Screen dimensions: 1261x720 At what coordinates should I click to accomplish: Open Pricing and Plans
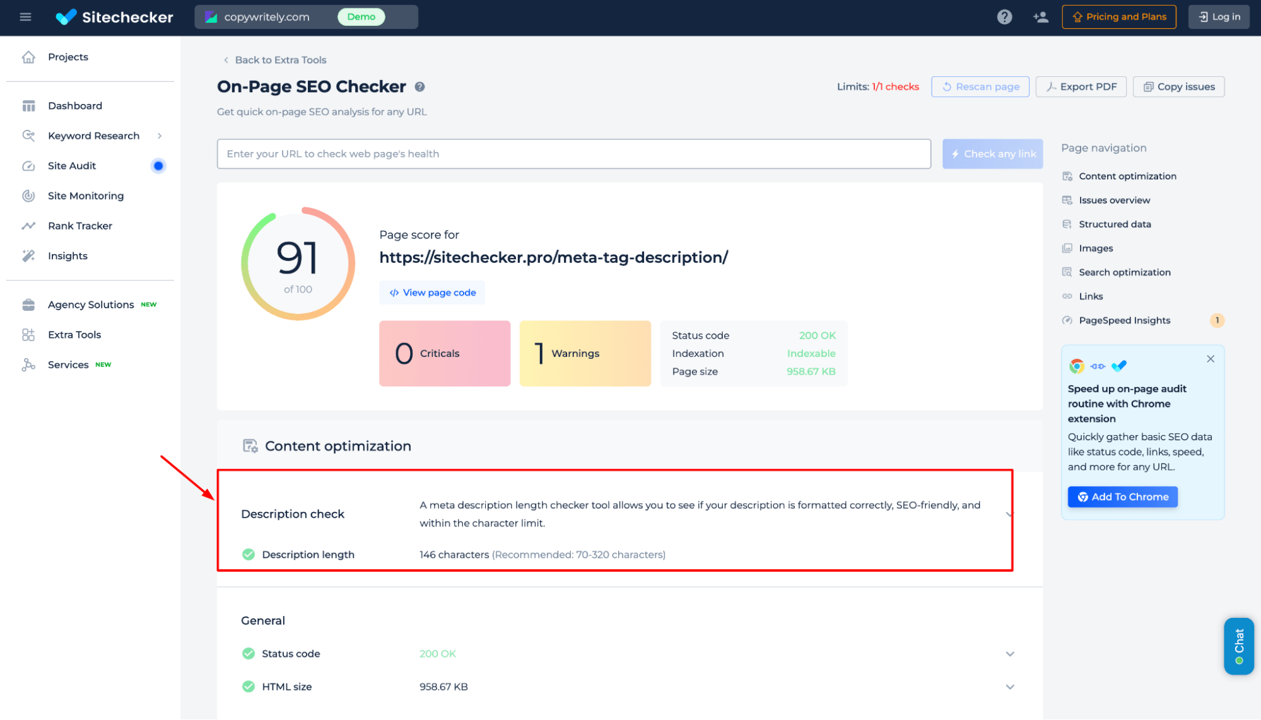pos(1119,17)
